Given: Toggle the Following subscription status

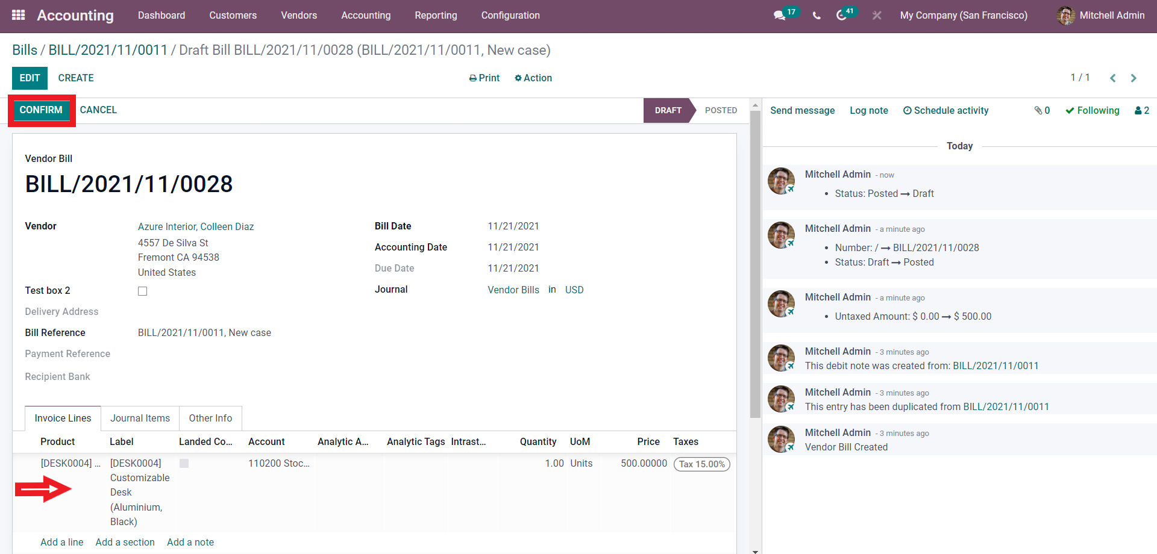Looking at the screenshot, I should point(1092,110).
